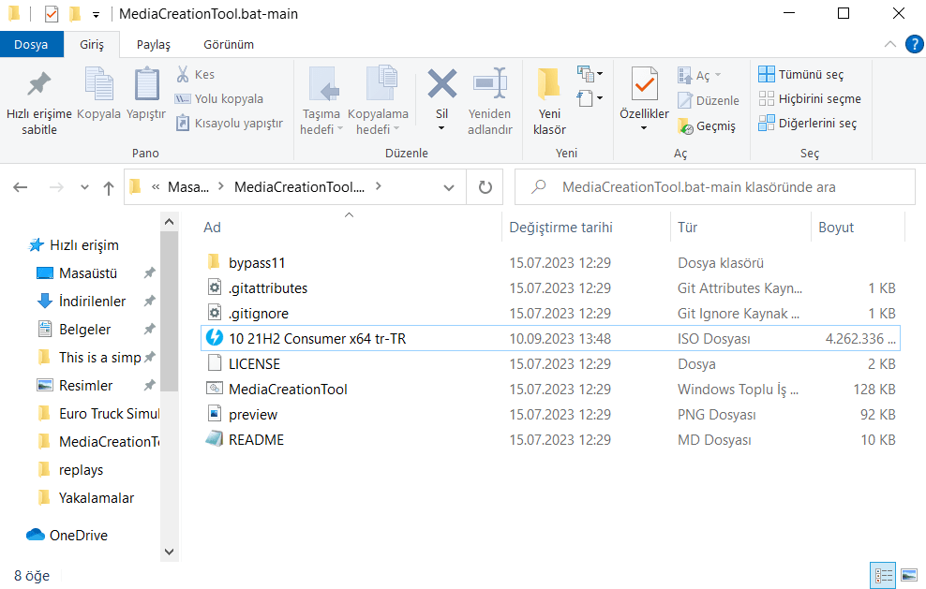The width and height of the screenshot is (926, 589).
Task: Open Kopyalama hedefi copy-to menu
Action: click(x=378, y=101)
